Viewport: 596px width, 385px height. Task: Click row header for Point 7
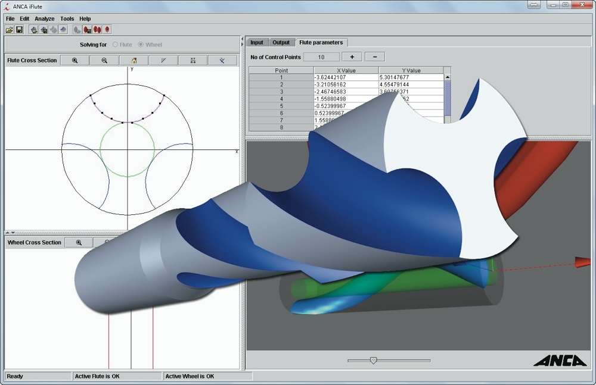[281, 120]
